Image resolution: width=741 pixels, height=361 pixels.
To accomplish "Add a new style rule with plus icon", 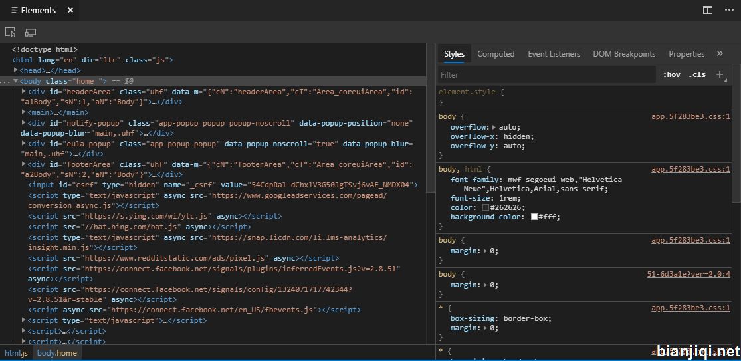I will [720, 74].
